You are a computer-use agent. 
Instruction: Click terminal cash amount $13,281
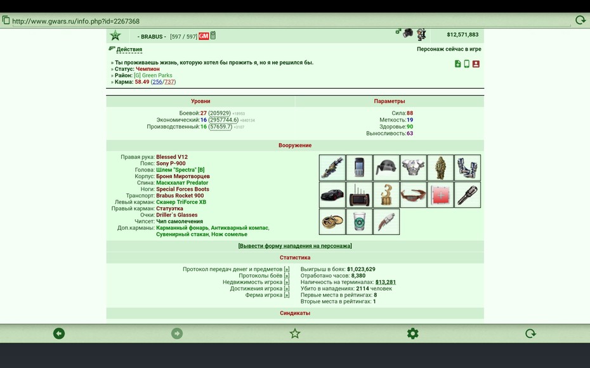click(386, 282)
